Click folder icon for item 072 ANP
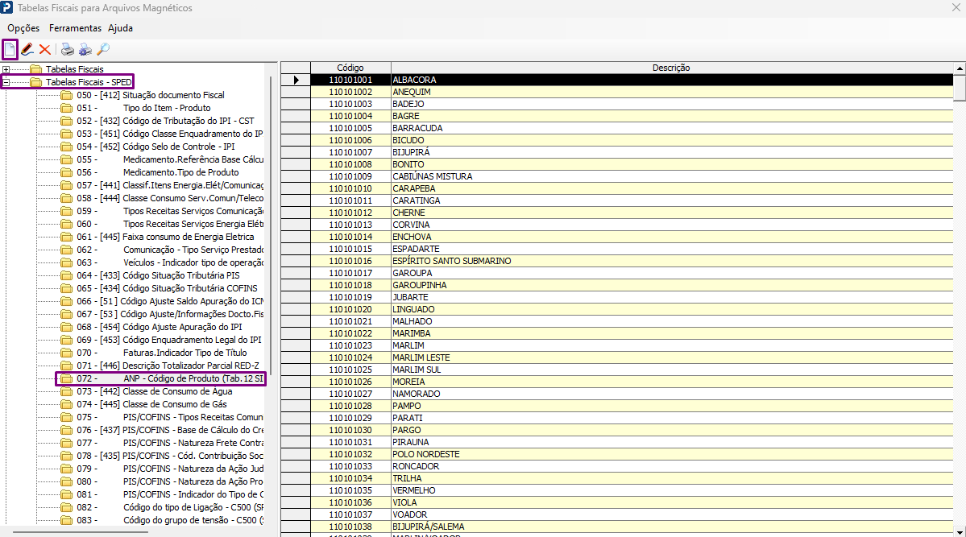 click(x=67, y=378)
